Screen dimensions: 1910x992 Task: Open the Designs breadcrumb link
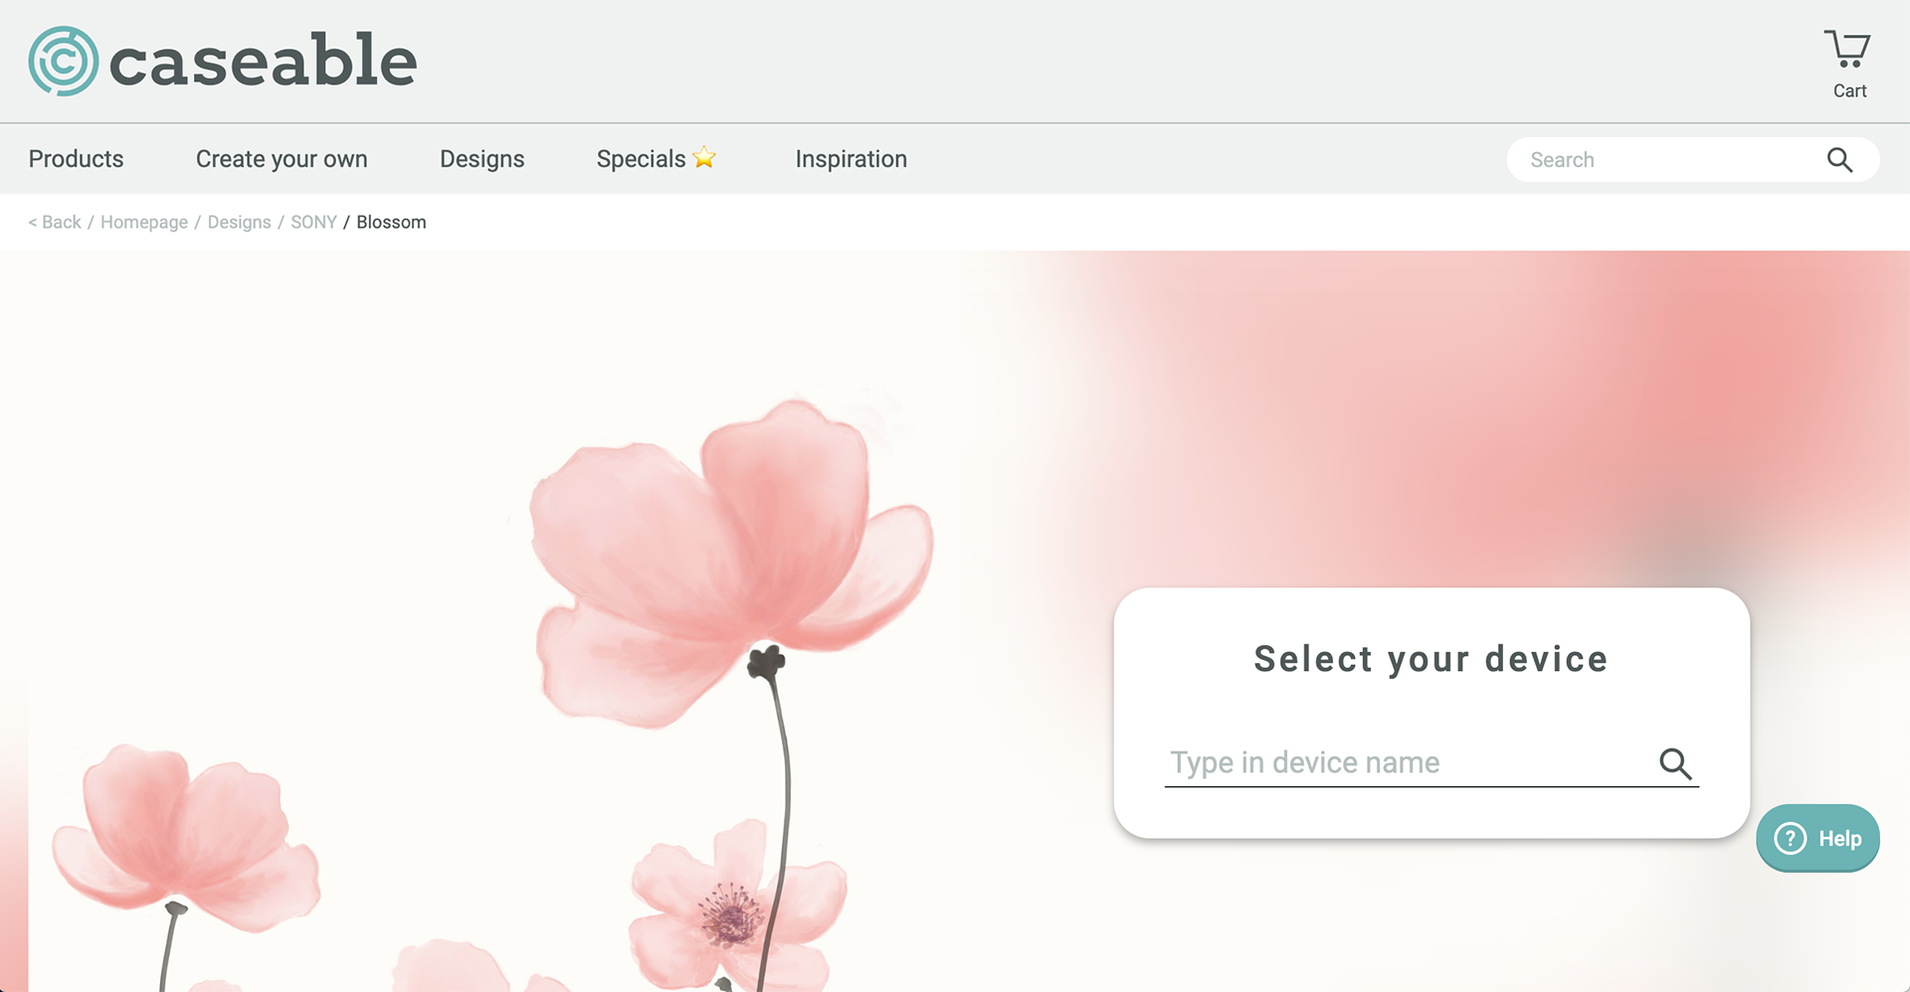(239, 222)
